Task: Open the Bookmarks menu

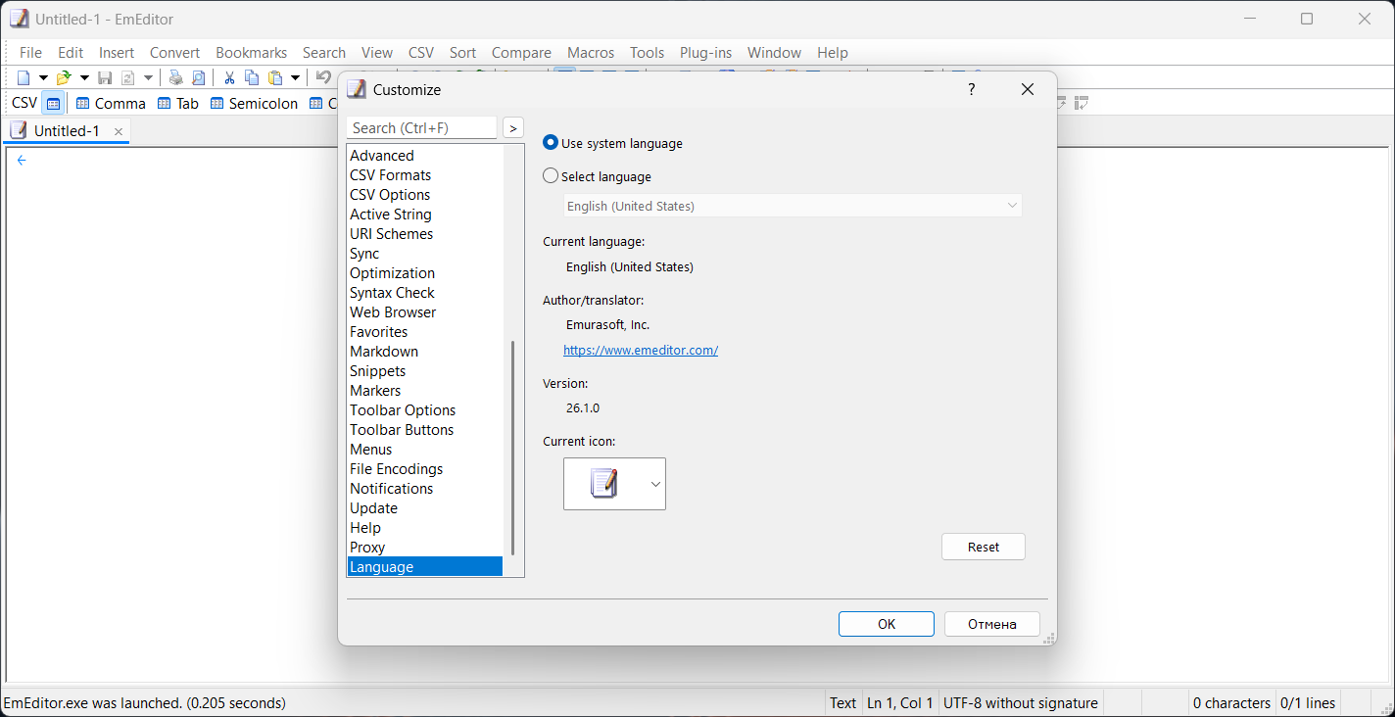Action: click(x=252, y=53)
